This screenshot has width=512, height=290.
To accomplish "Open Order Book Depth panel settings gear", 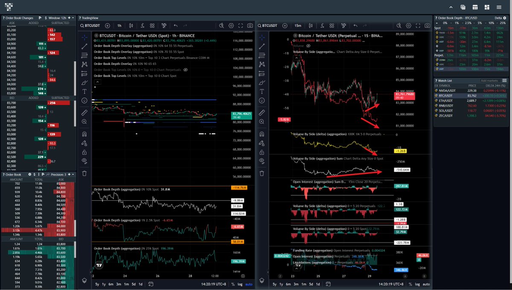I will [x=504, y=18].
